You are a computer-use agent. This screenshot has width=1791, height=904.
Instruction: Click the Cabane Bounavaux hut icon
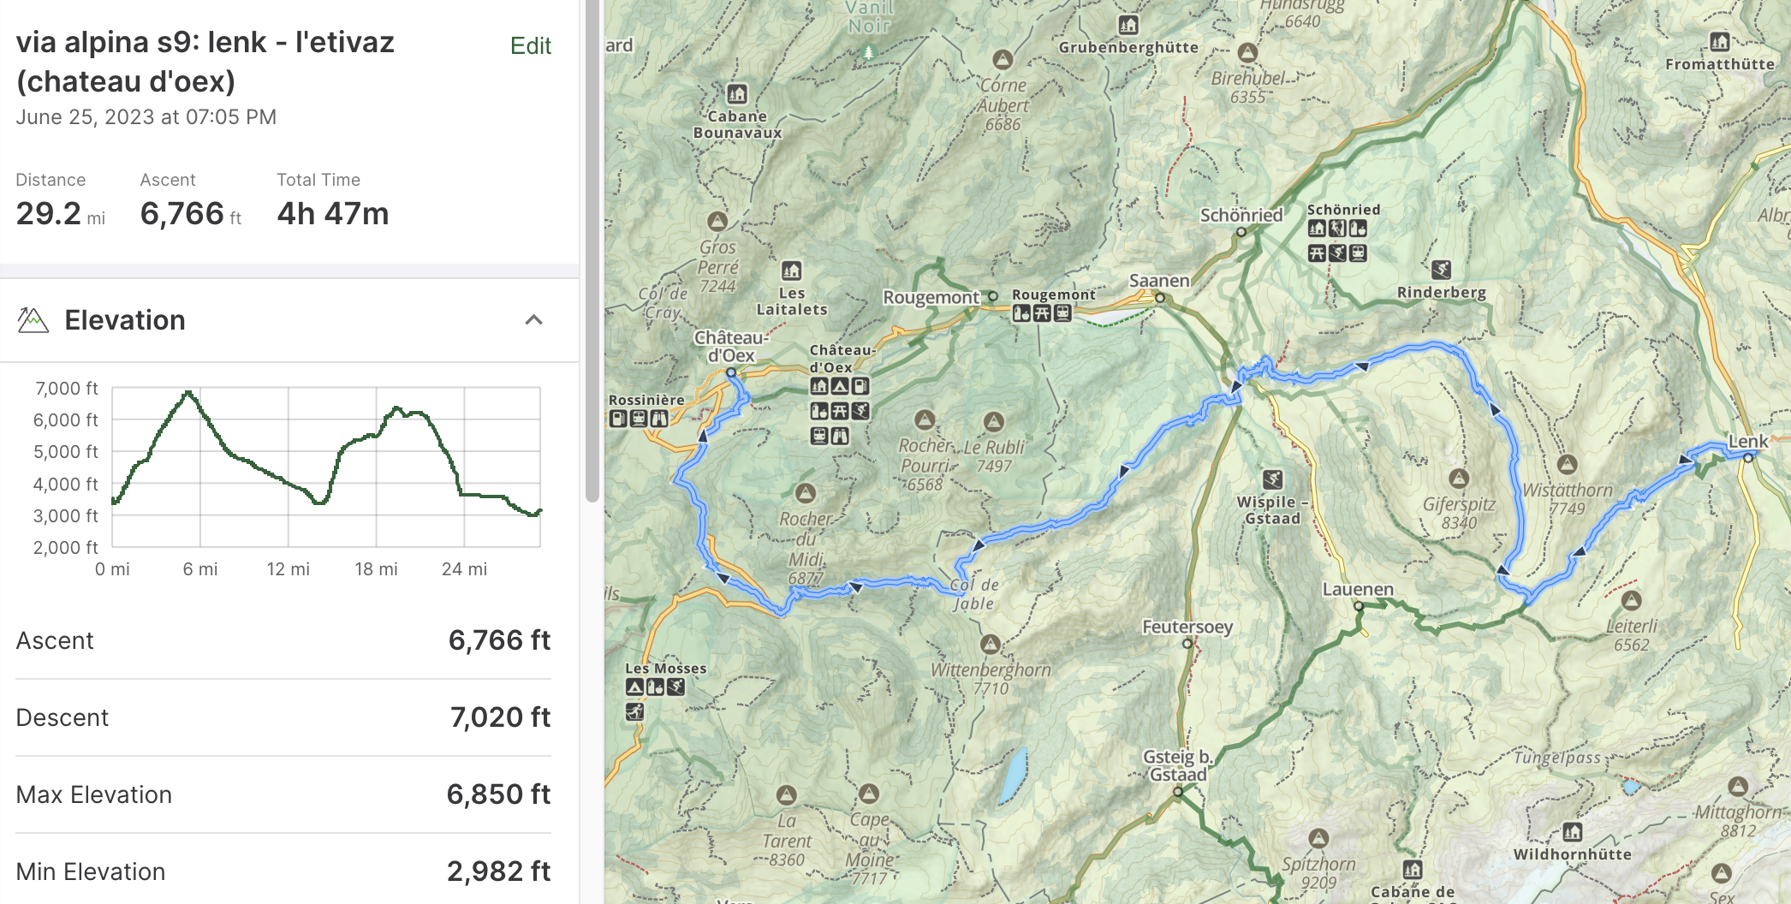click(x=737, y=94)
